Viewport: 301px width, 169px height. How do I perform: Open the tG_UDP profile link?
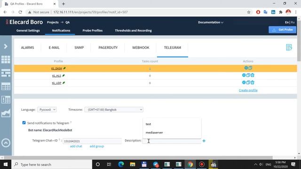pyautogui.click(x=56, y=83)
